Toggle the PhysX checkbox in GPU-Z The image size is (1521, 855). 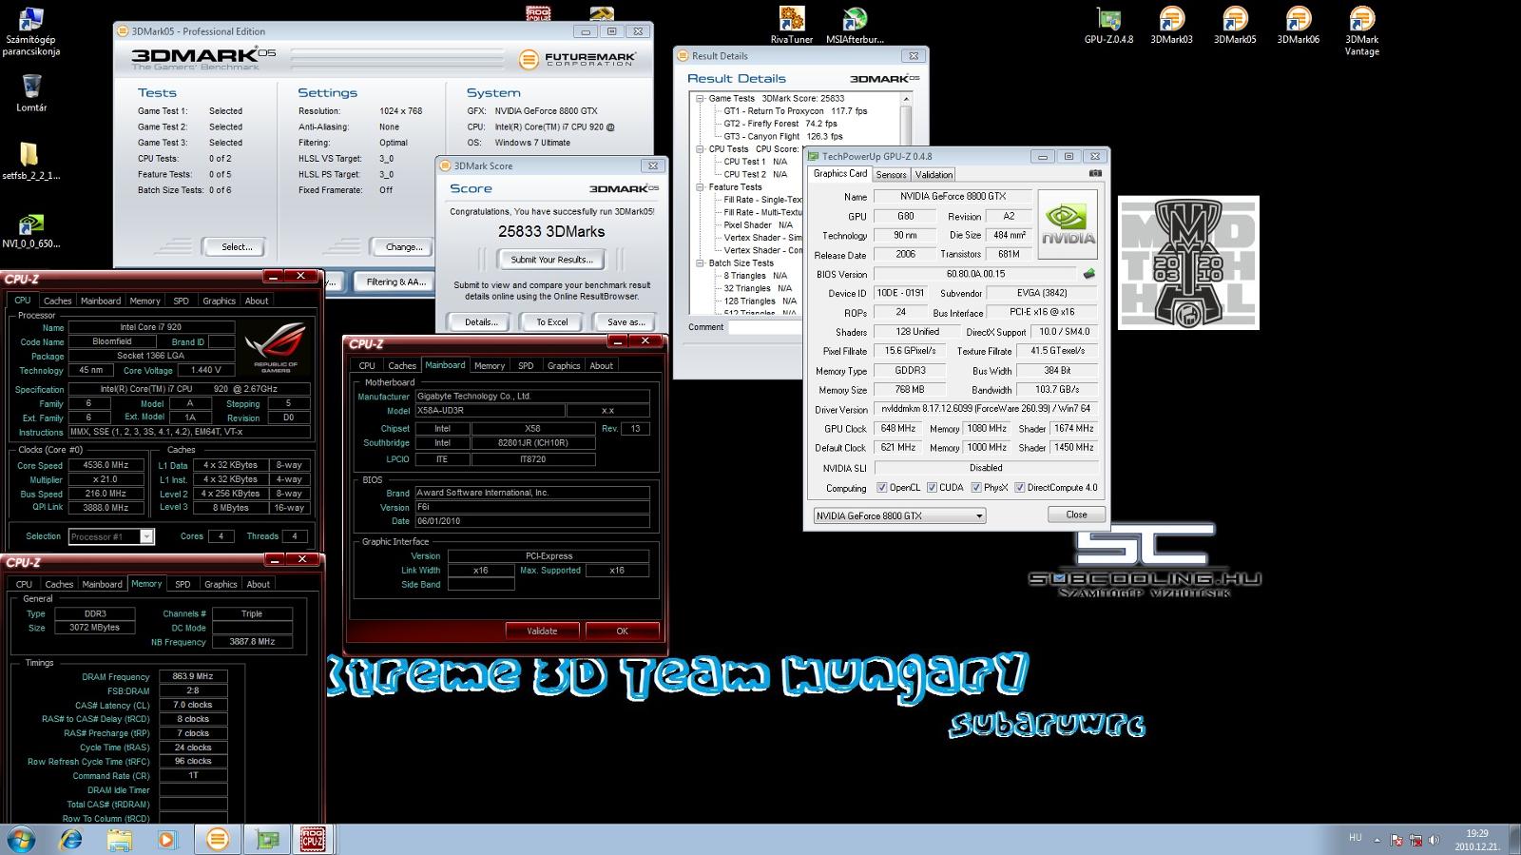pos(976,488)
